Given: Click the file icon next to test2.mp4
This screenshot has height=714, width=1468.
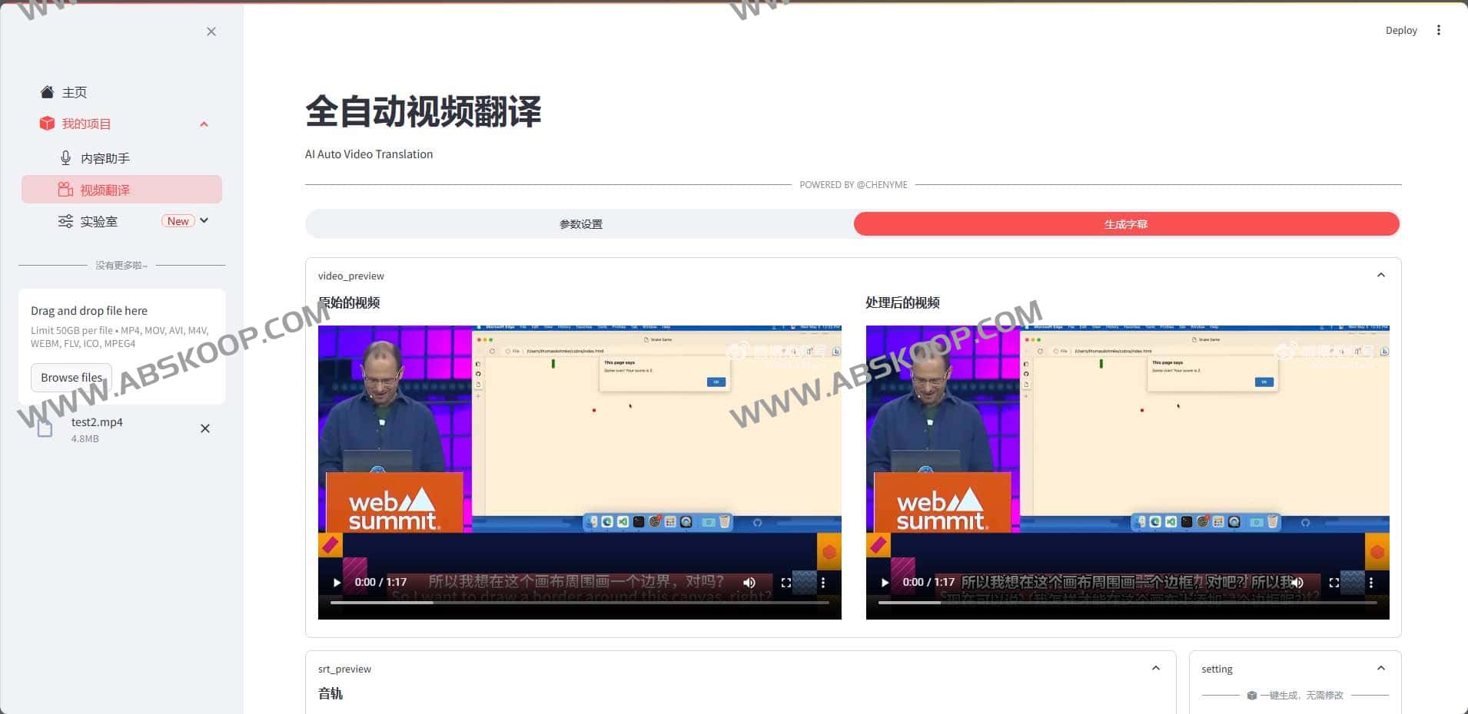Looking at the screenshot, I should pyautogui.click(x=46, y=428).
